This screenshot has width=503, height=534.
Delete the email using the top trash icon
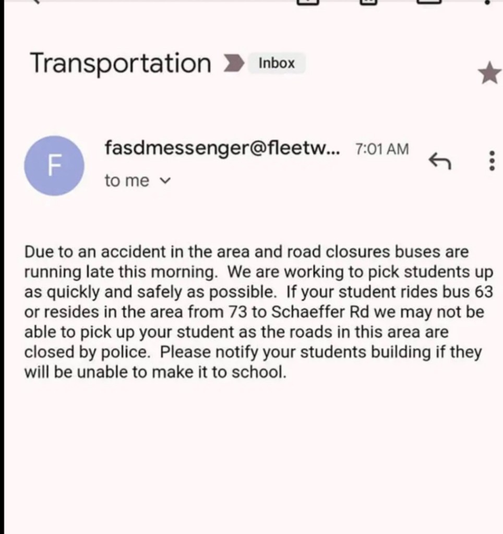tap(368, 2)
